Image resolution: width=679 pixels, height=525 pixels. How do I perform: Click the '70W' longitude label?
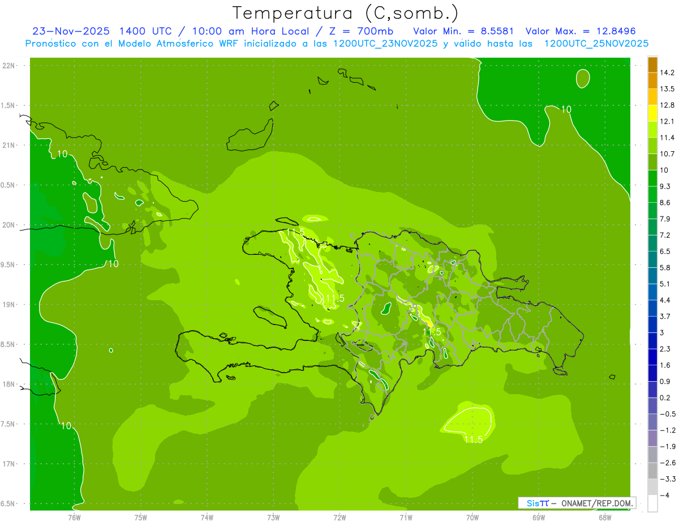pos(472,518)
